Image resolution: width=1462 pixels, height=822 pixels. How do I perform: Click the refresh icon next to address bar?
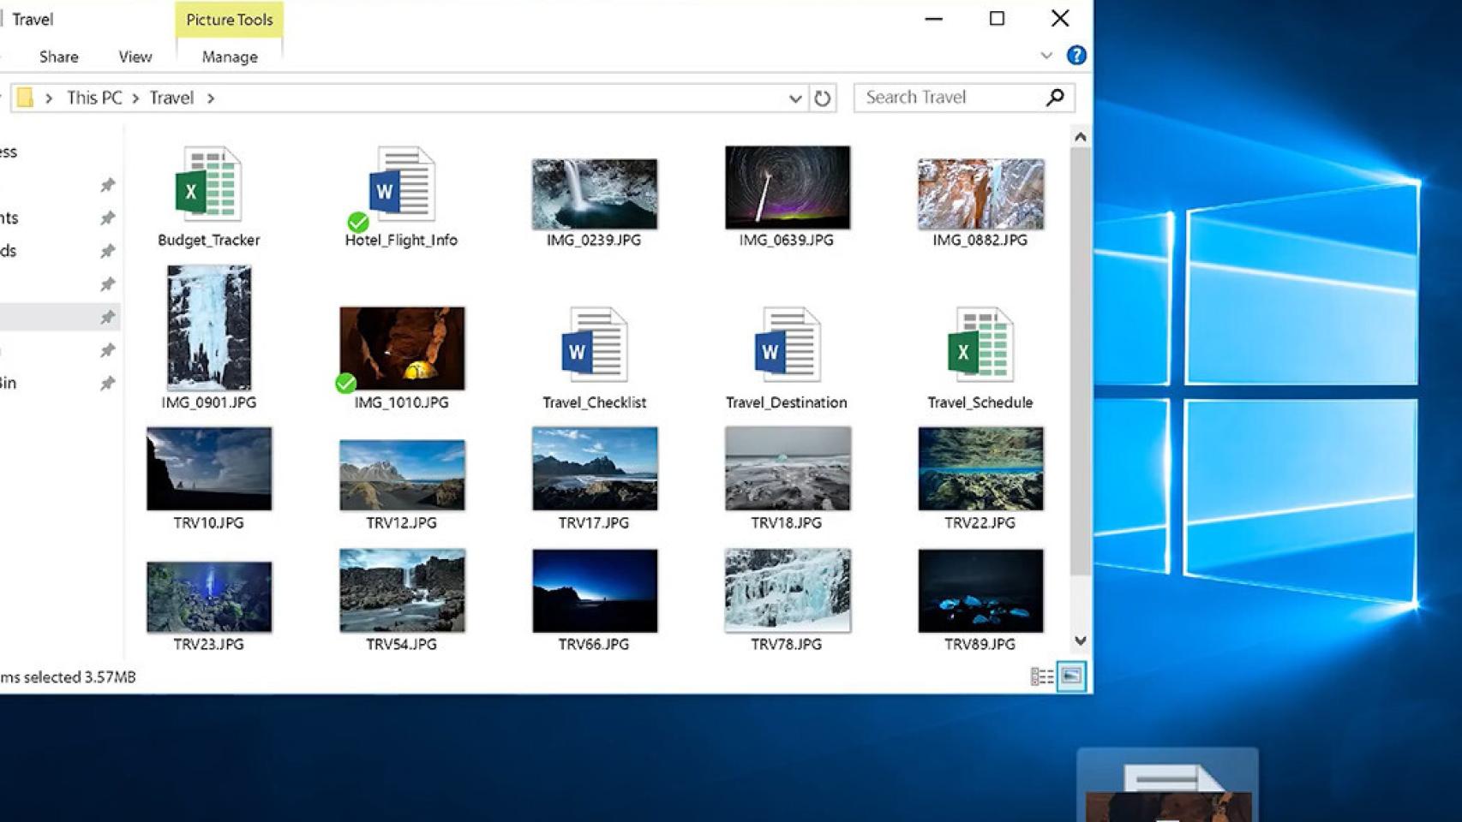coord(821,98)
